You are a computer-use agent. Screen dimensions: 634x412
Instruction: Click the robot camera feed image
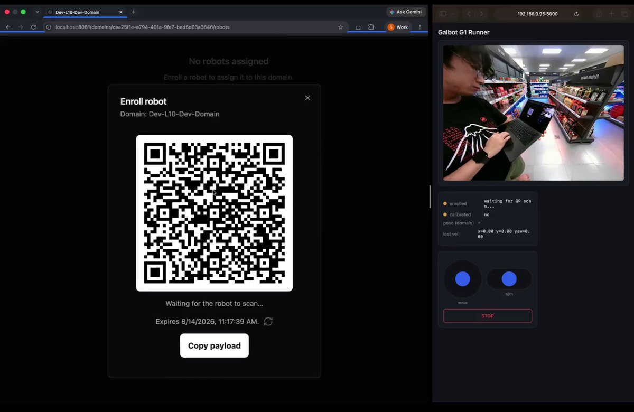pyautogui.click(x=533, y=113)
